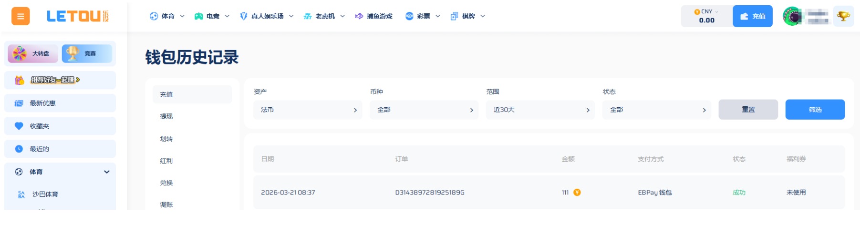Click the 沙巴体育 sidebar icon
This screenshot has width=860, height=225.
pos(21,194)
